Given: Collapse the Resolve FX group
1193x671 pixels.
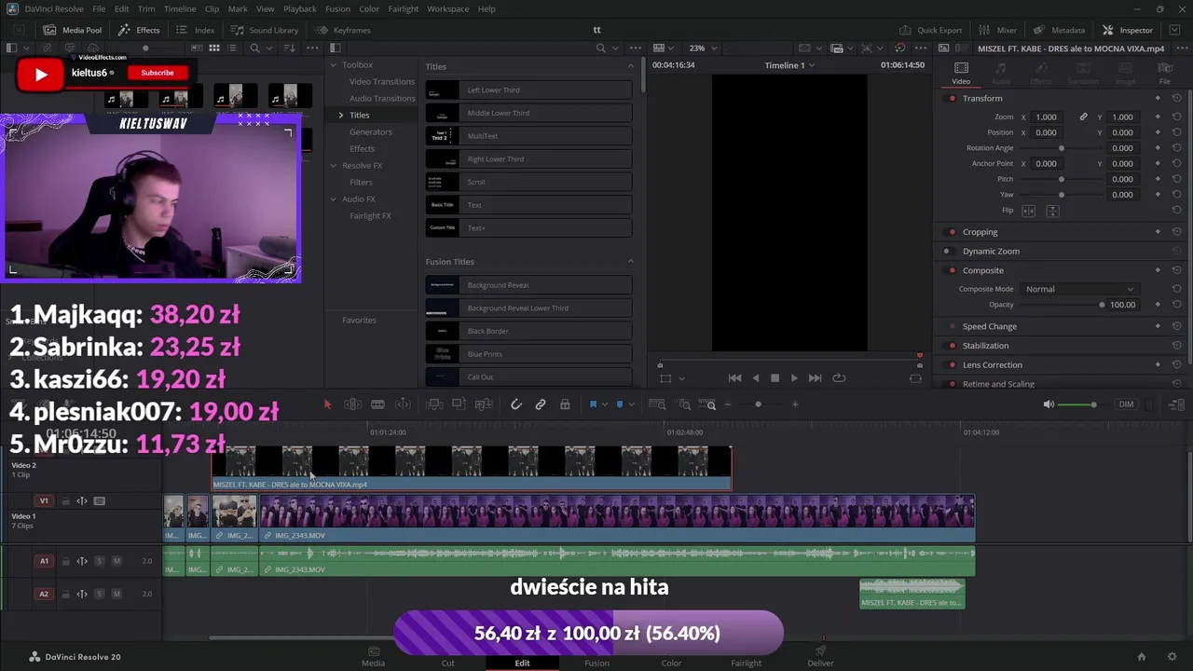Looking at the screenshot, I should [x=334, y=166].
